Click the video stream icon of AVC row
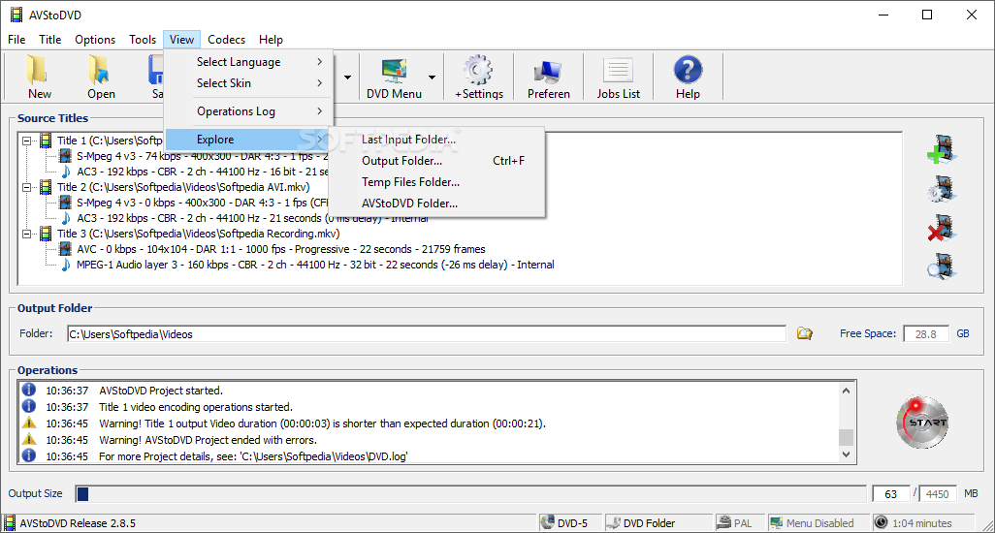Screen dimensions: 995x533 (x=65, y=249)
